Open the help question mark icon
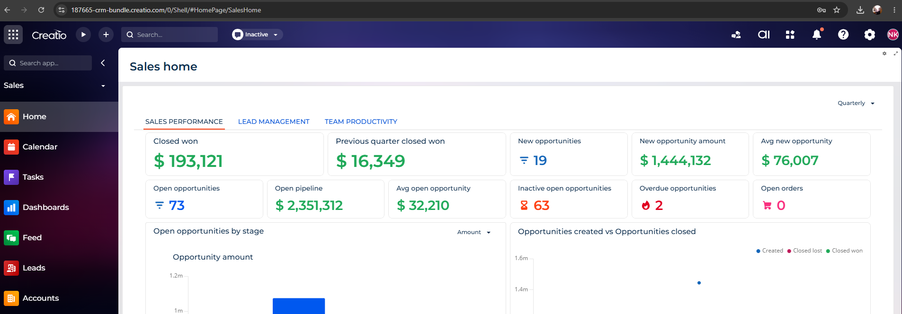Viewport: 902px width, 314px height. tap(843, 35)
